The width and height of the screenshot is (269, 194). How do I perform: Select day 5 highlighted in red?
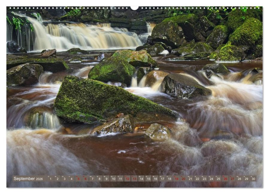tap(78, 179)
